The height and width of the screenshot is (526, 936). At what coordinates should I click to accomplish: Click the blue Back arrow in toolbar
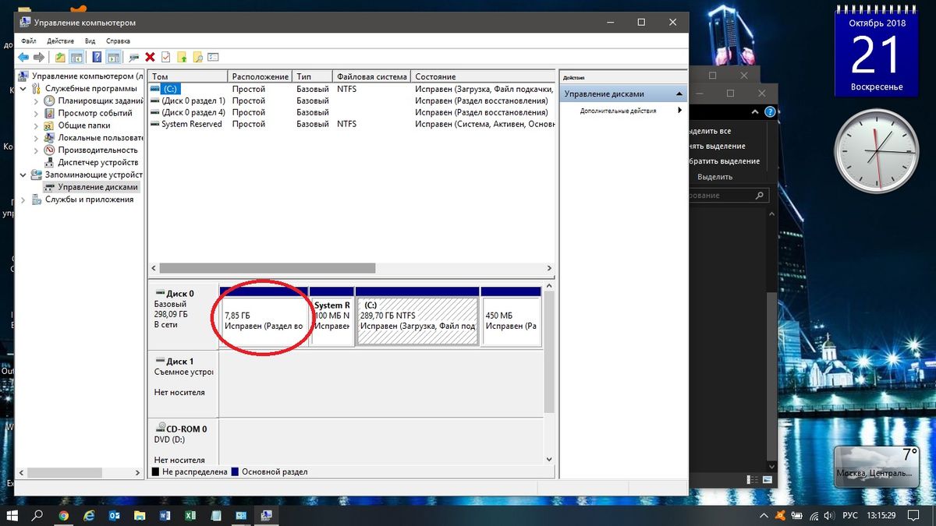23,57
